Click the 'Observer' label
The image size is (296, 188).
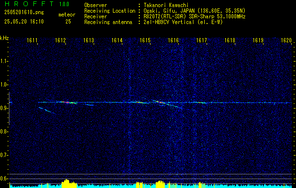click(96, 5)
